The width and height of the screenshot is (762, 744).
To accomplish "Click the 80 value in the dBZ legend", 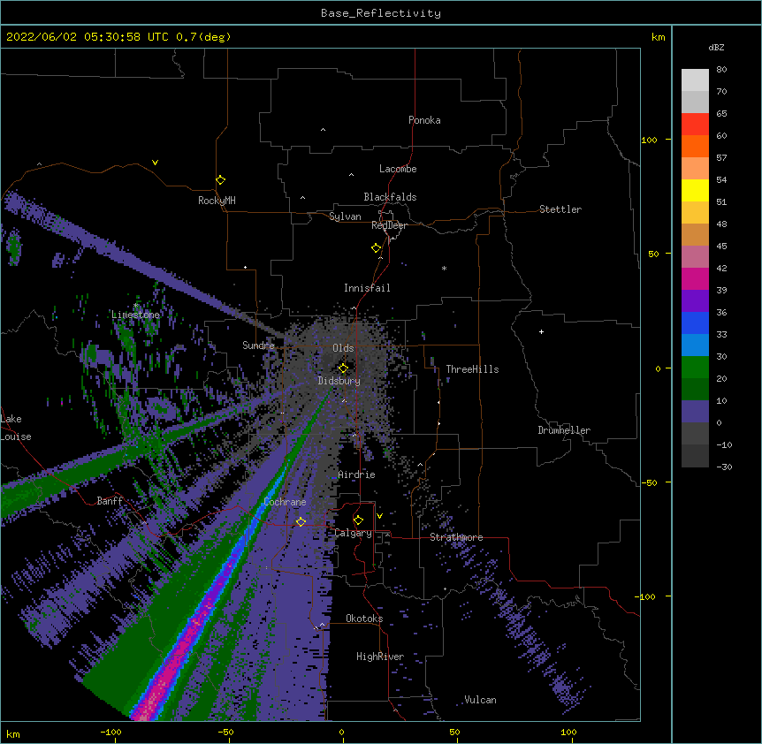I will click(721, 69).
